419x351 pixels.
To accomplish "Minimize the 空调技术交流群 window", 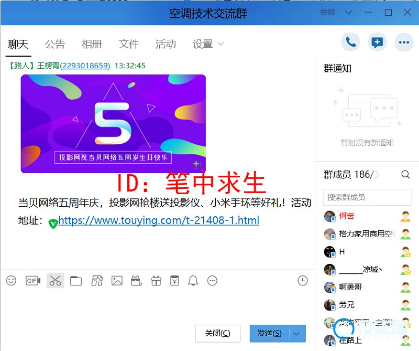I will point(368,12).
